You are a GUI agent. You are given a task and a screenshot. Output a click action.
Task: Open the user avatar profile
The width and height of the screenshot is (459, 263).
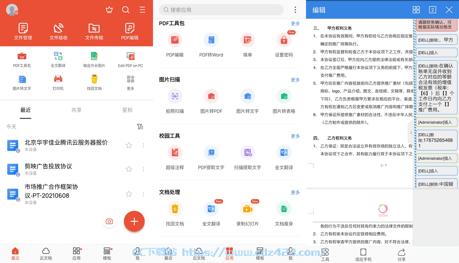tap(12, 10)
